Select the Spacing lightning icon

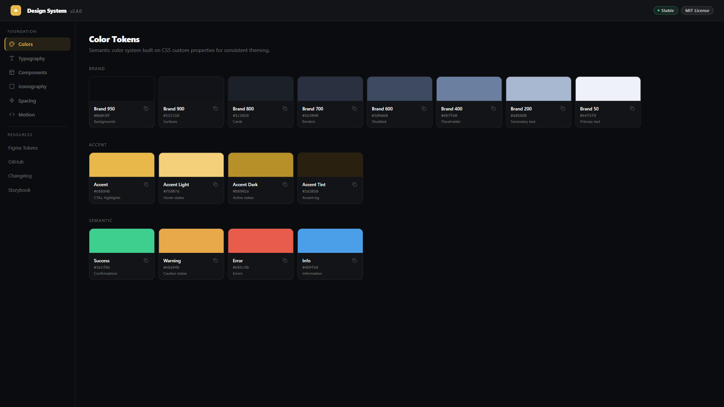click(12, 101)
